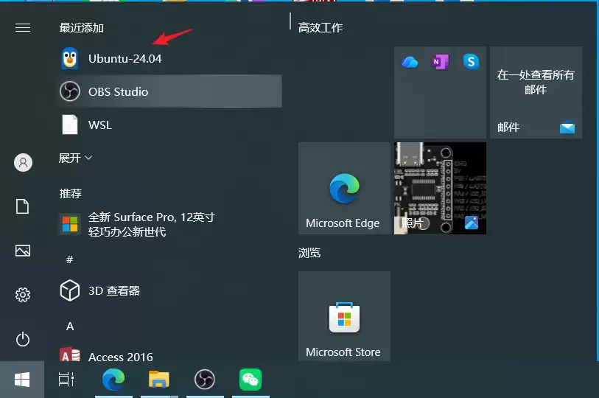
Task: Click the OneNote icon in tile folder
Action: [440, 63]
